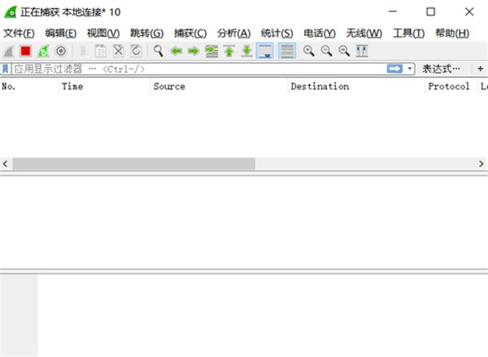
Task: Apply the display filter arrow button
Action: click(x=395, y=69)
